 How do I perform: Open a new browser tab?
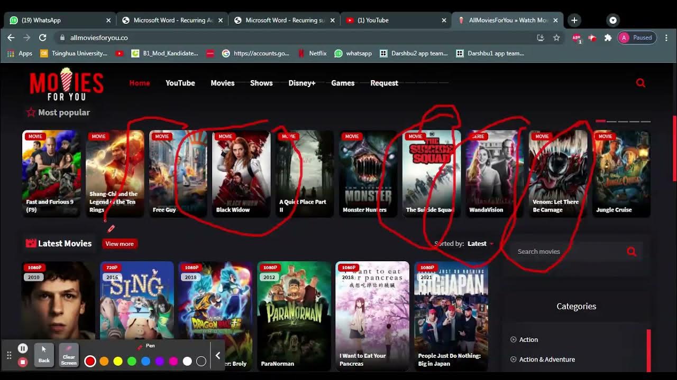(x=574, y=20)
